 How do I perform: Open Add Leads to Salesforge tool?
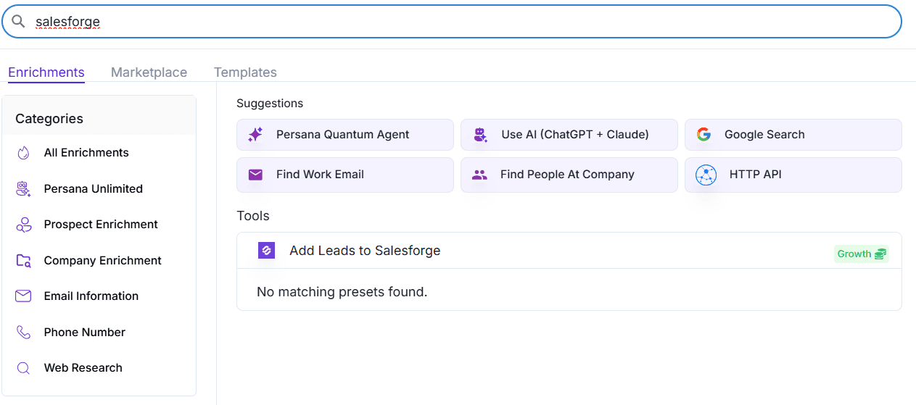[x=569, y=251]
